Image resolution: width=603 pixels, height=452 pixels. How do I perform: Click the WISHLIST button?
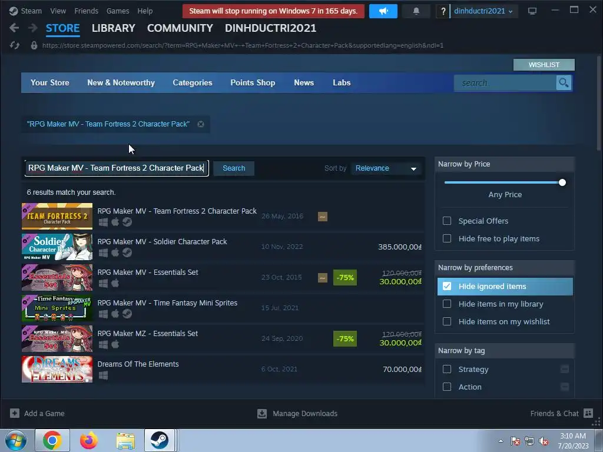click(544, 65)
